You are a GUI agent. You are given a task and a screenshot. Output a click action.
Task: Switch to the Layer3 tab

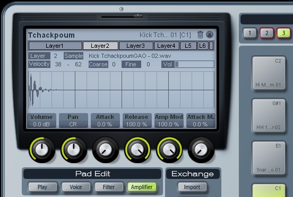coord(136,46)
